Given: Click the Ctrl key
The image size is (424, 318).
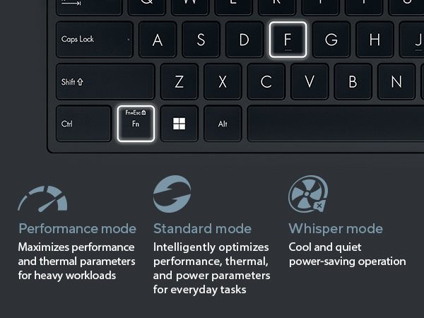Looking at the screenshot, I should [x=84, y=124].
